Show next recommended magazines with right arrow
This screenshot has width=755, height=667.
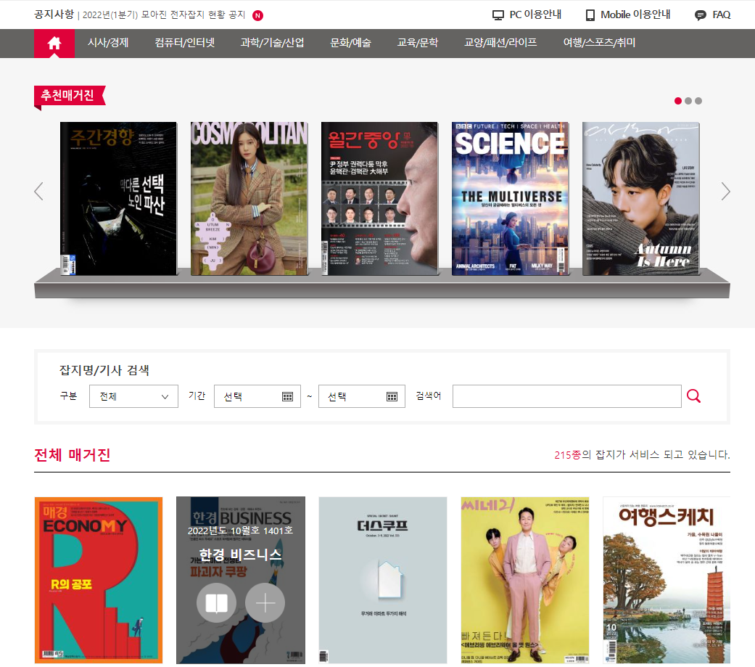tap(725, 192)
